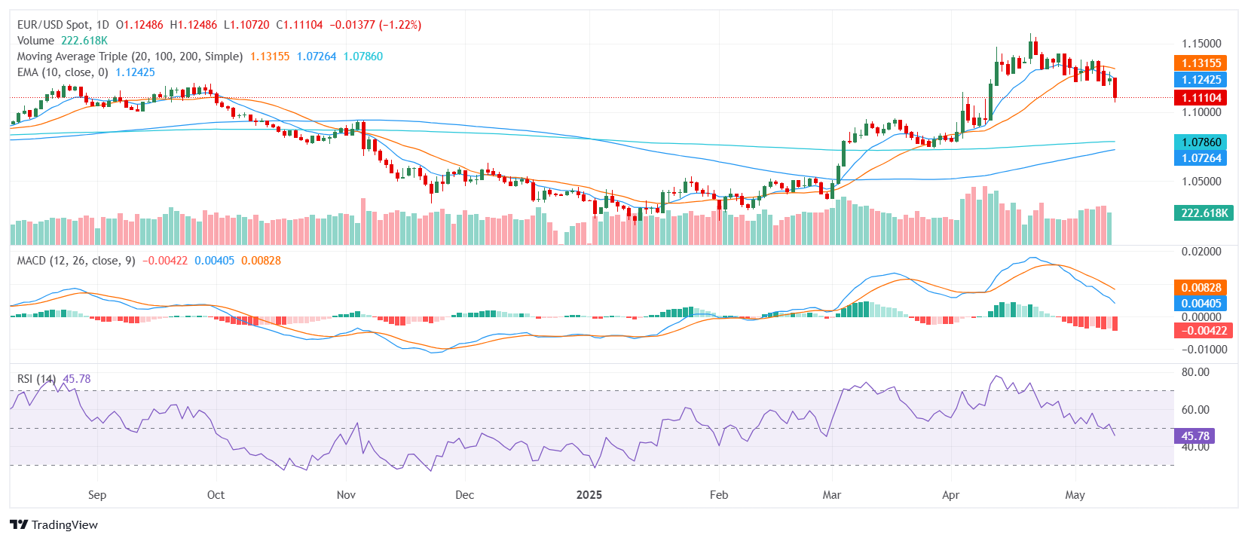Click the red -0.00422 MACD histogram tag

[1203, 331]
